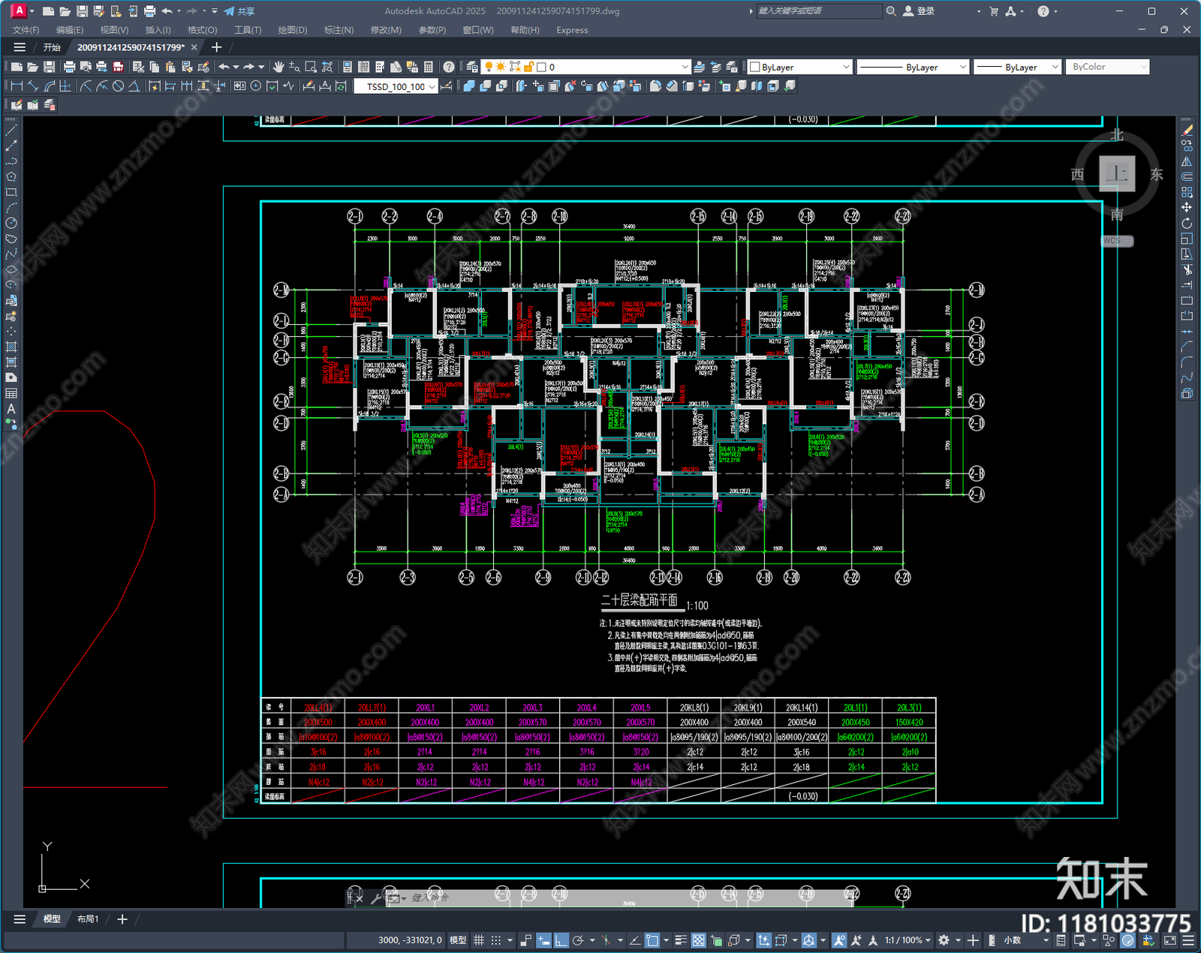Toggle ortho mode in status bar

coord(561,940)
